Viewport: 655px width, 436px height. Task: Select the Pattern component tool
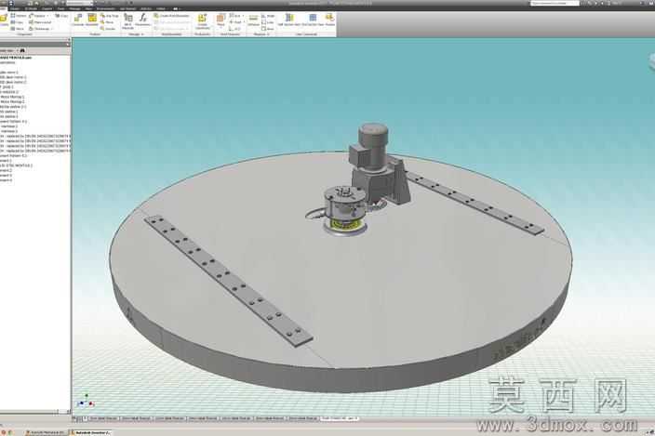pyautogui.click(x=18, y=16)
